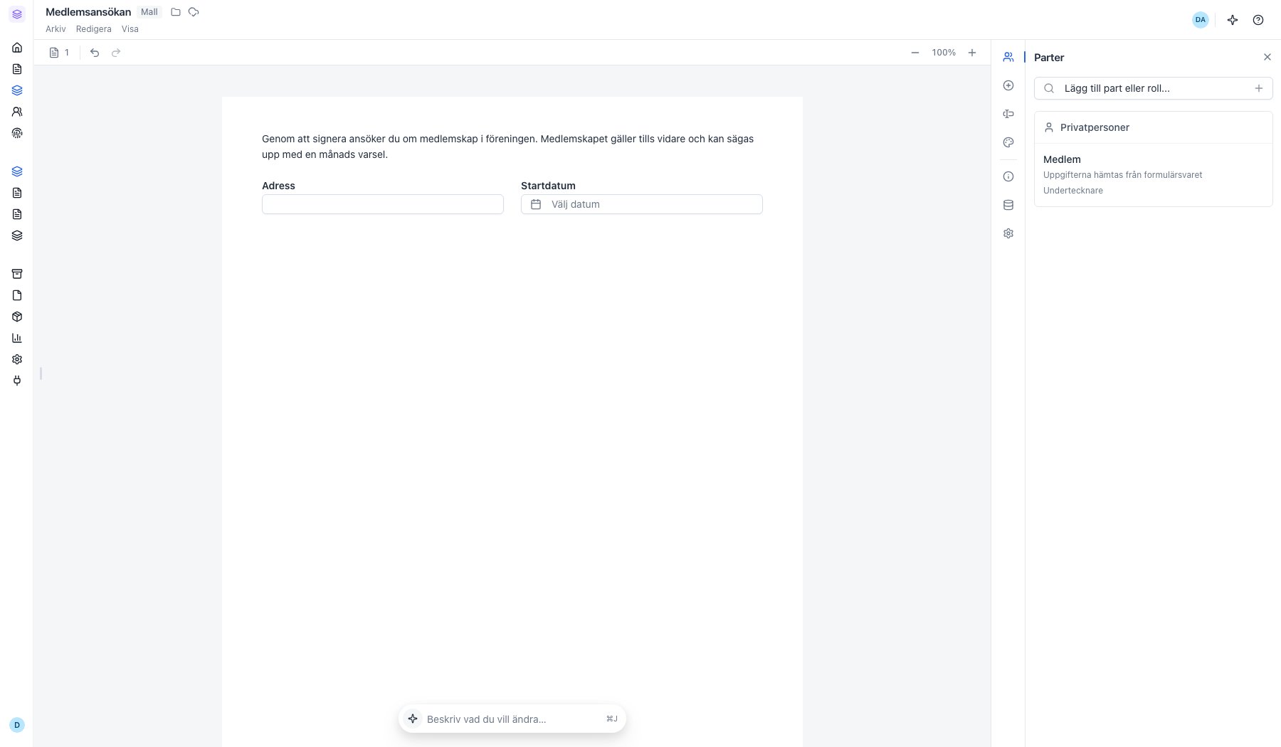Open the Visa menu
The image size is (1281, 747).
tap(130, 29)
